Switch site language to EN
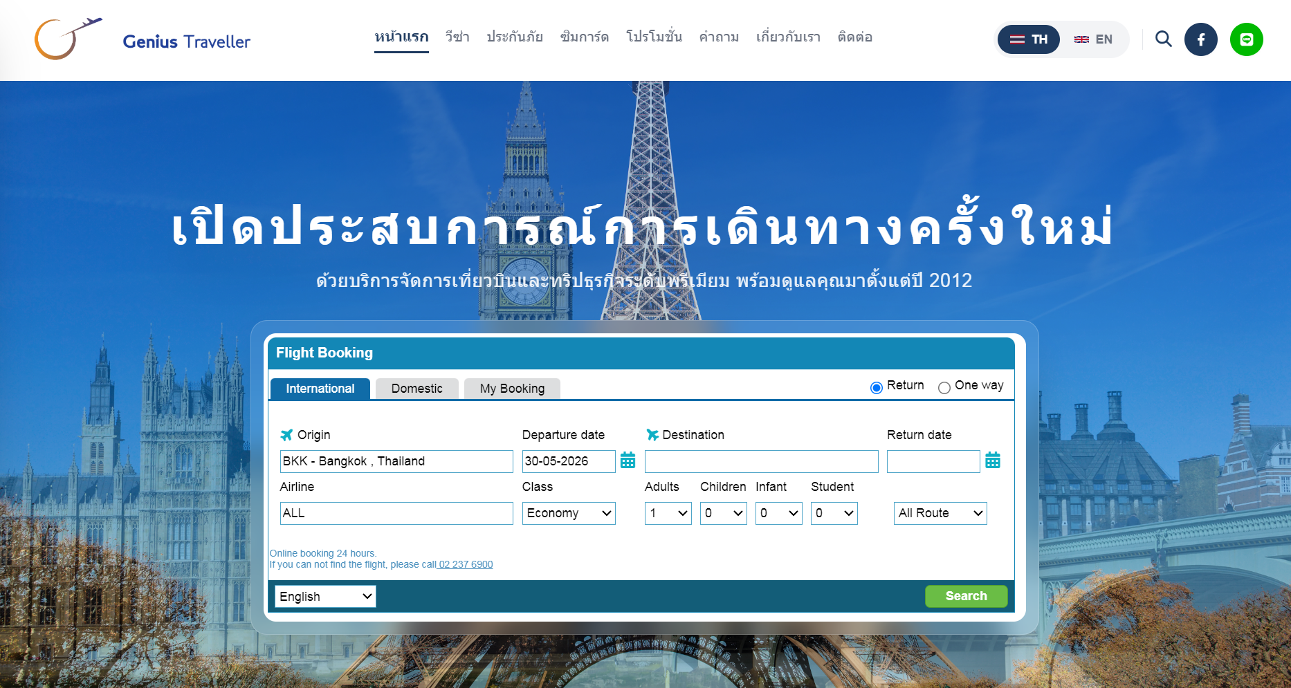Viewport: 1291px width, 688px height. click(1093, 39)
